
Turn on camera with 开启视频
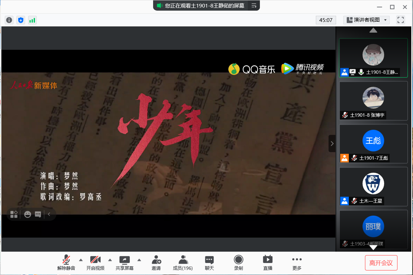pyautogui.click(x=95, y=263)
